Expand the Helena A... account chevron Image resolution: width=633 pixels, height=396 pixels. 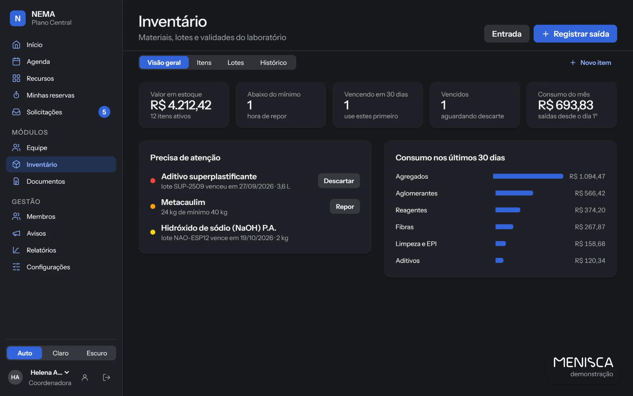[67, 373]
